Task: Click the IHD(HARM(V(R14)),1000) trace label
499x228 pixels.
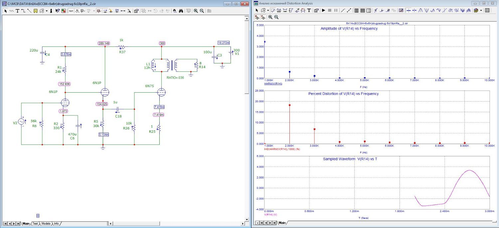Action: pos(282,149)
